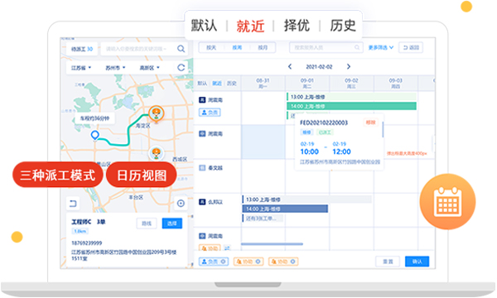Click the 负责 tag under first staff row

210,112
